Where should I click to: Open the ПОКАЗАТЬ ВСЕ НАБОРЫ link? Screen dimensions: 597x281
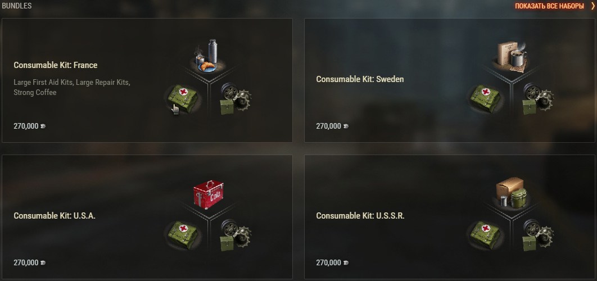pyautogui.click(x=549, y=6)
